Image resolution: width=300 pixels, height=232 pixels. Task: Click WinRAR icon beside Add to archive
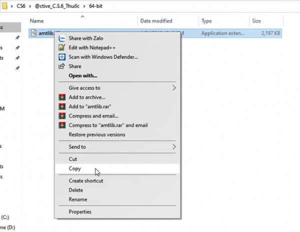62,97
